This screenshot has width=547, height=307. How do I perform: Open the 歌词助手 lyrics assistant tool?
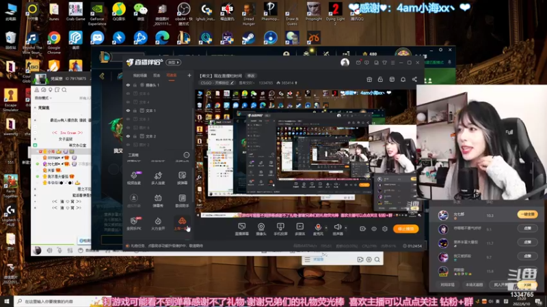pos(182,201)
